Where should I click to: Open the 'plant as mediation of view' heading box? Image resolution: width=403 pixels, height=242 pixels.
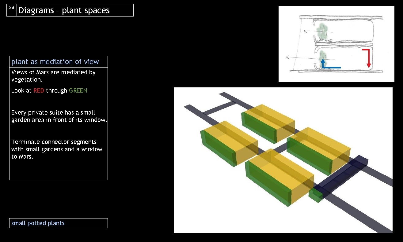point(55,61)
